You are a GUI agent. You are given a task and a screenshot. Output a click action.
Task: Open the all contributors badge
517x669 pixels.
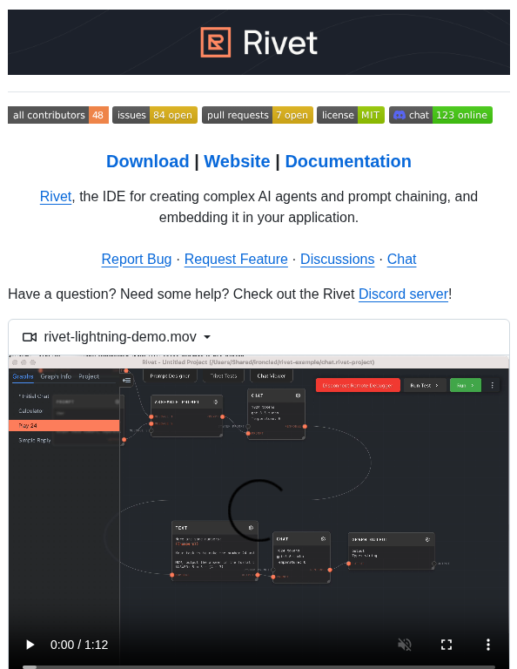point(58,115)
